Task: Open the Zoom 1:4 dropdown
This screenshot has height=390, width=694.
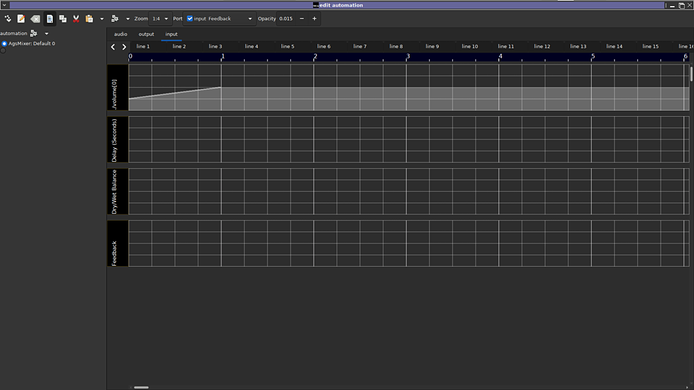Action: [x=160, y=19]
